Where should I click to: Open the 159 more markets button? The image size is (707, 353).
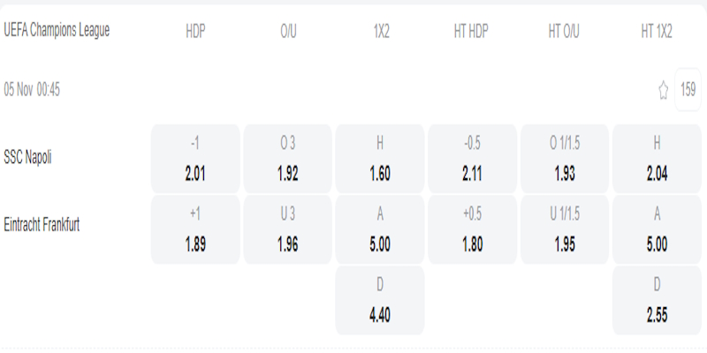(x=688, y=90)
